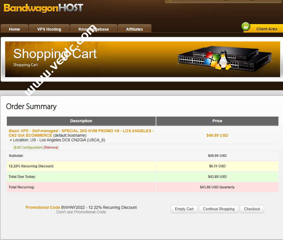The image size is (283, 240).
Task: Click 12.22% Recurring Discount label
Action: point(31,166)
